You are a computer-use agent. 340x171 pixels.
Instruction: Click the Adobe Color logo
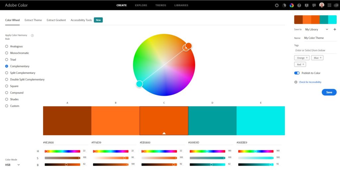click(x=17, y=5)
